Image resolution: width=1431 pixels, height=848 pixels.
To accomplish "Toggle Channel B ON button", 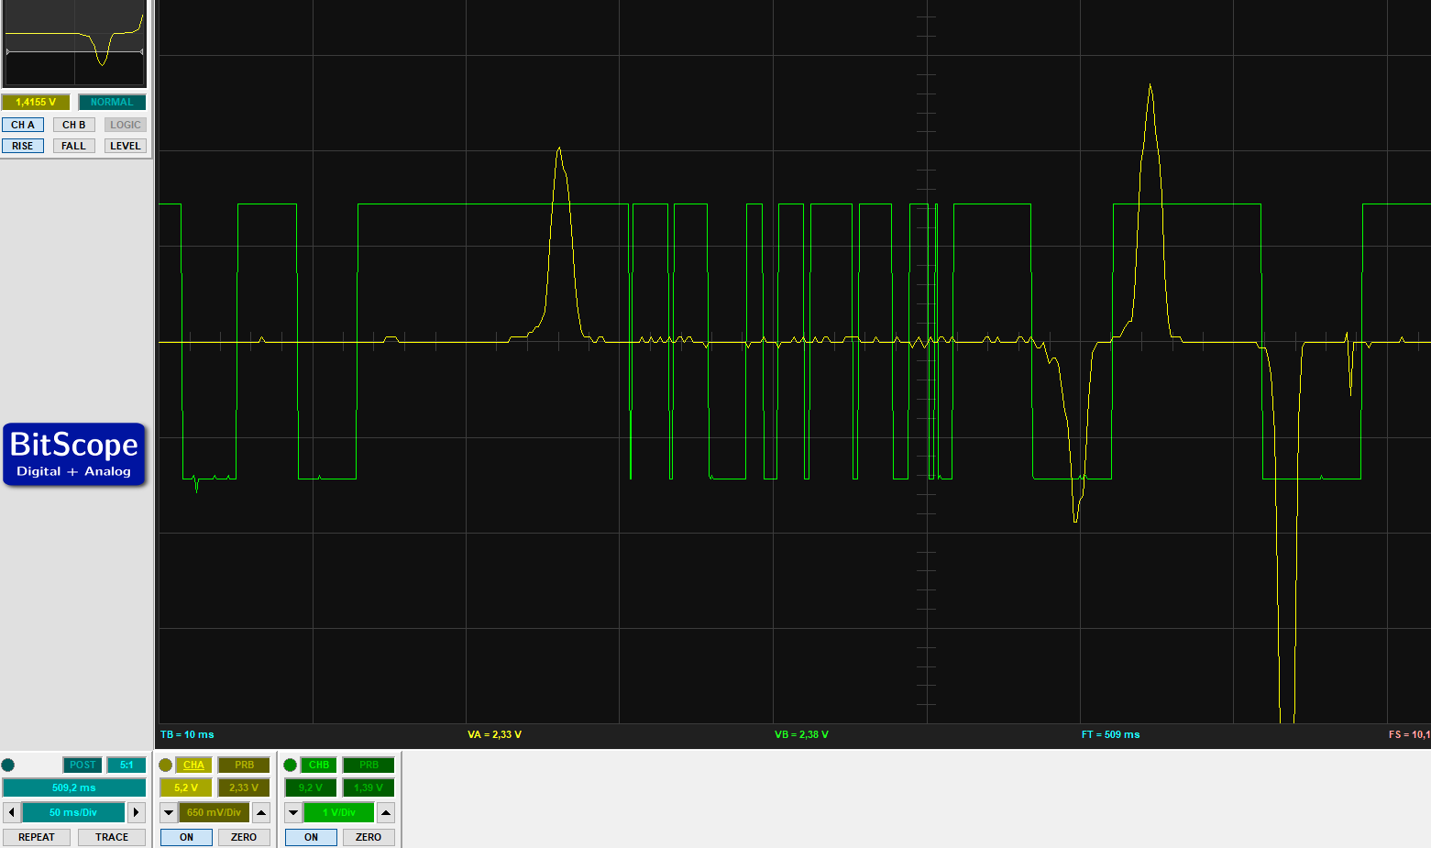I will 311,837.
